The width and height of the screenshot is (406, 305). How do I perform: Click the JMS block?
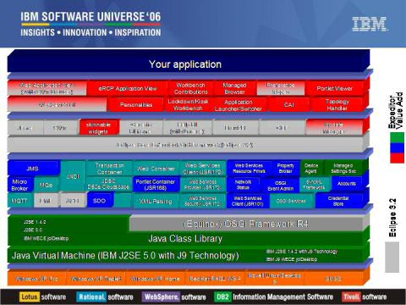pyautogui.click(x=32, y=169)
